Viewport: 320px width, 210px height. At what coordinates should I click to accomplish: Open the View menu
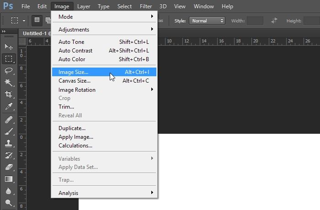[180, 6]
